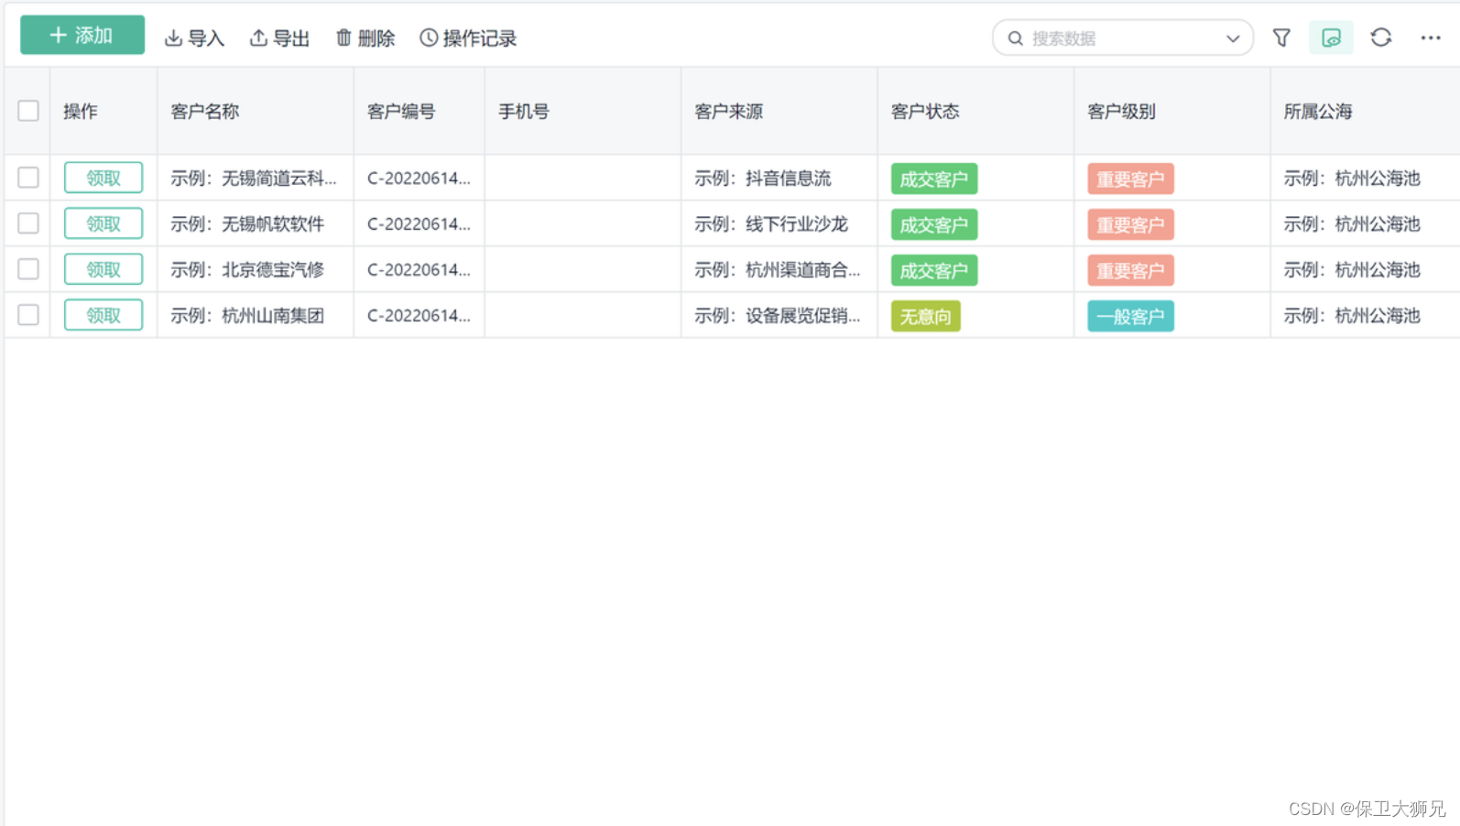This screenshot has width=1460, height=826.
Task: Click 领取 for 杭州山南集团 row
Action: click(x=104, y=315)
